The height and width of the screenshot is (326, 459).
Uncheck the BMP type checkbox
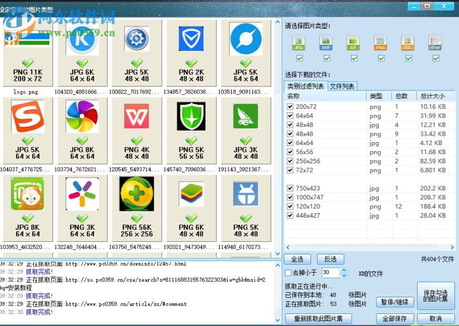pos(326,58)
